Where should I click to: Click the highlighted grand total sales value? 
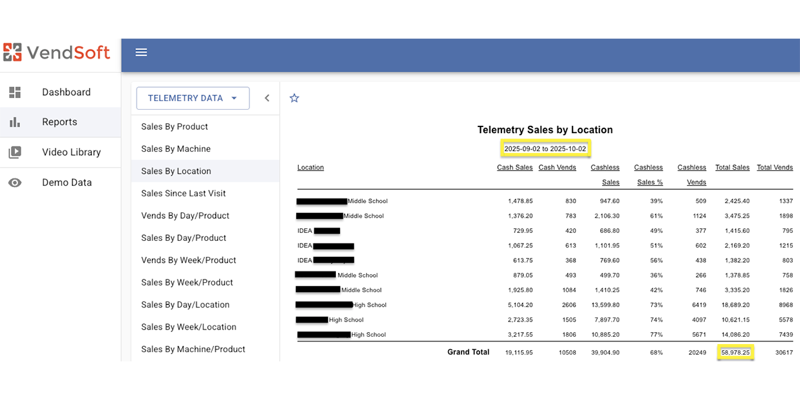pyautogui.click(x=735, y=352)
